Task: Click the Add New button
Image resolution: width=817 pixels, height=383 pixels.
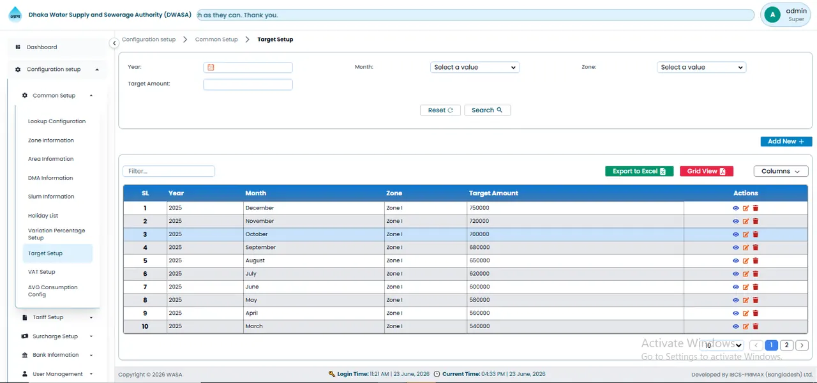Action: [786, 142]
